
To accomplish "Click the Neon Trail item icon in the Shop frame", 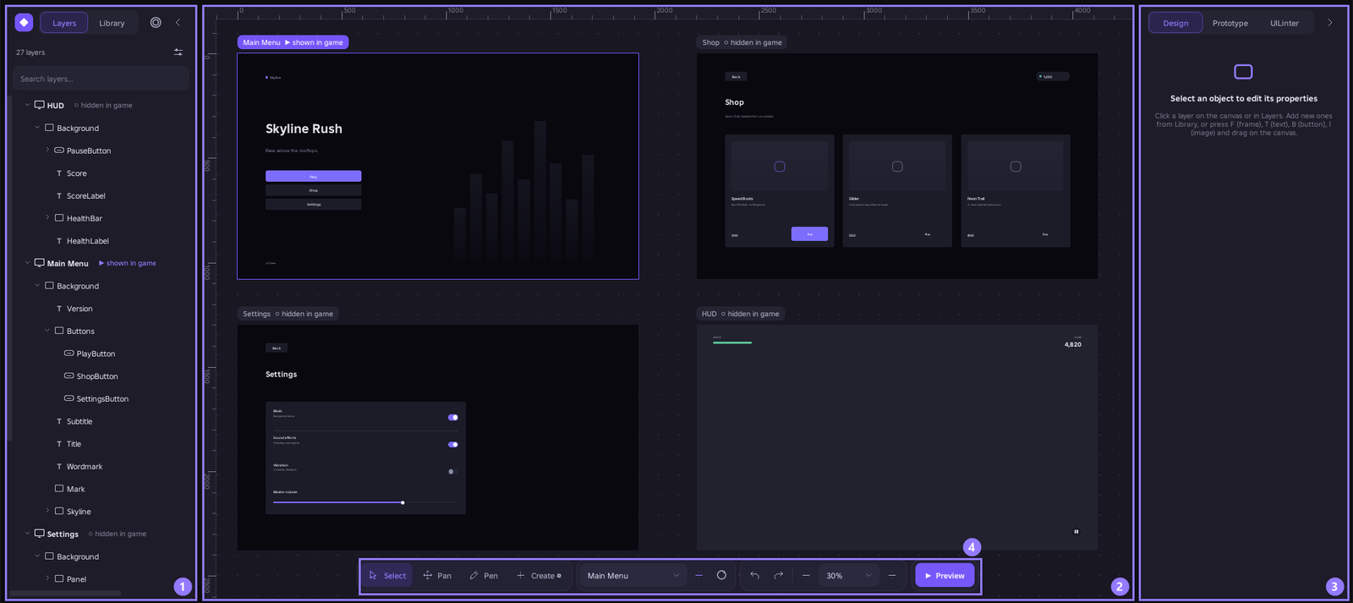I will point(1016,167).
